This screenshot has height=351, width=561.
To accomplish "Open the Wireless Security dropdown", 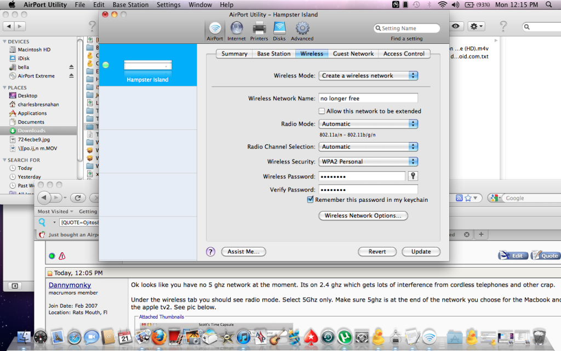I will pos(368,162).
